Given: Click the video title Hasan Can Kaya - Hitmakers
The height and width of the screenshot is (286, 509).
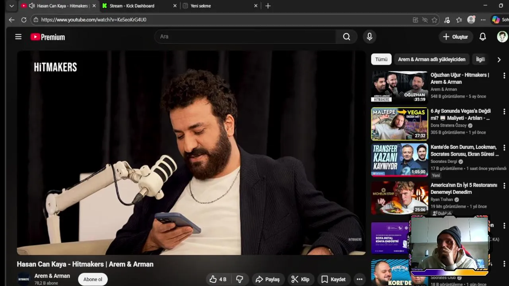Looking at the screenshot, I should coord(85,264).
